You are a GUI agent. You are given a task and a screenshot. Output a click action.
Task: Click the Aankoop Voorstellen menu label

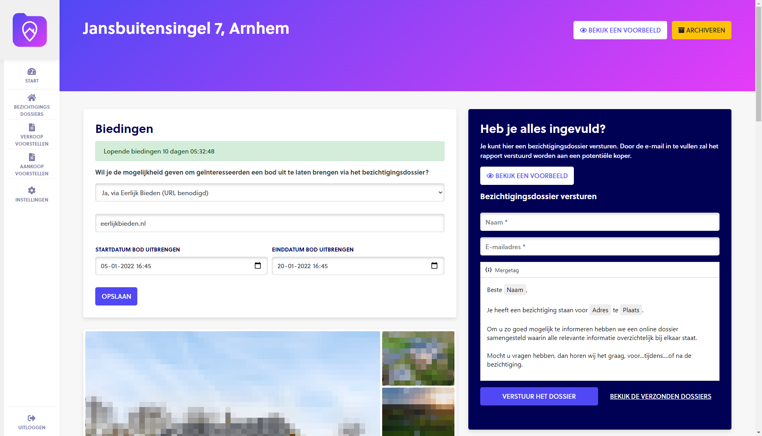(x=32, y=170)
